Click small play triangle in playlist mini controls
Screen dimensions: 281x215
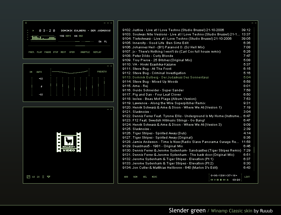point(215,180)
